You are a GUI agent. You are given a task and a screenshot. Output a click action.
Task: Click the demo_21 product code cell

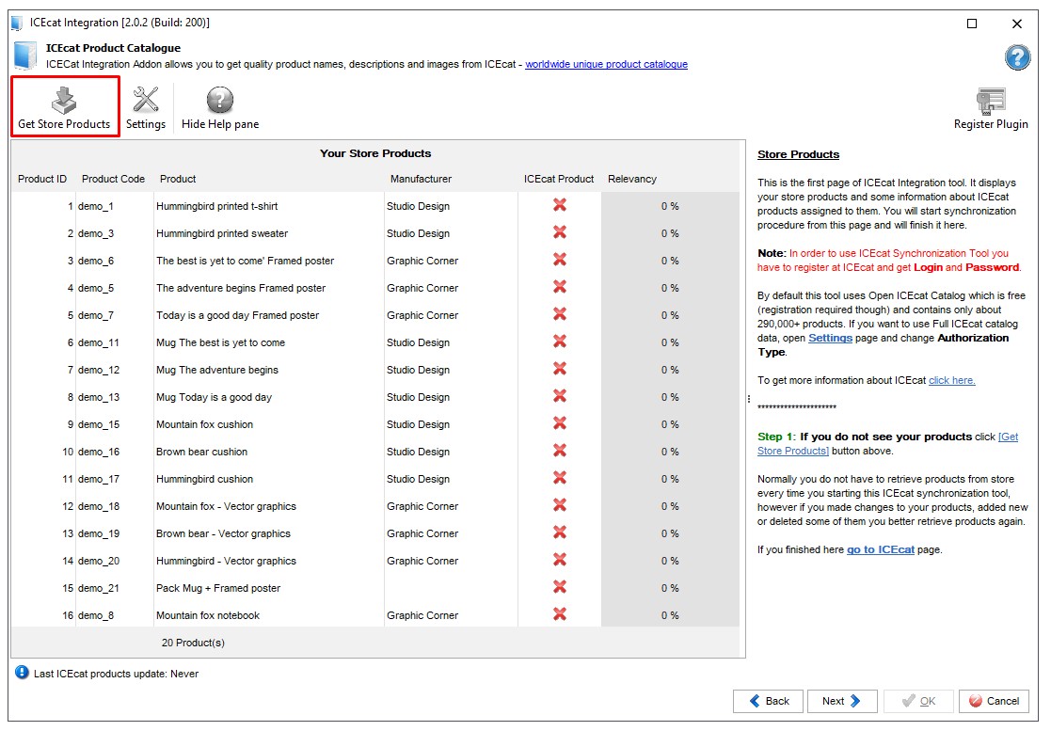[99, 588]
